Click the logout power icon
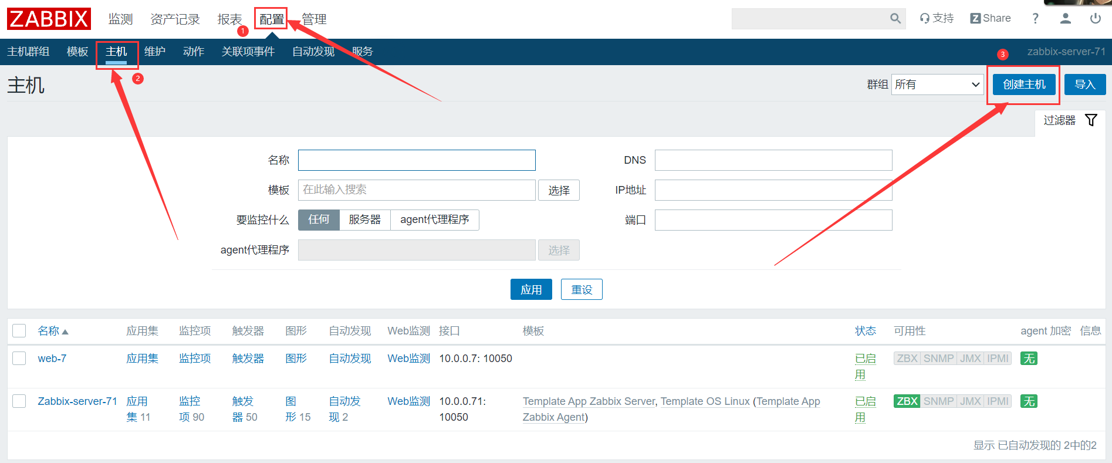 1096,18
